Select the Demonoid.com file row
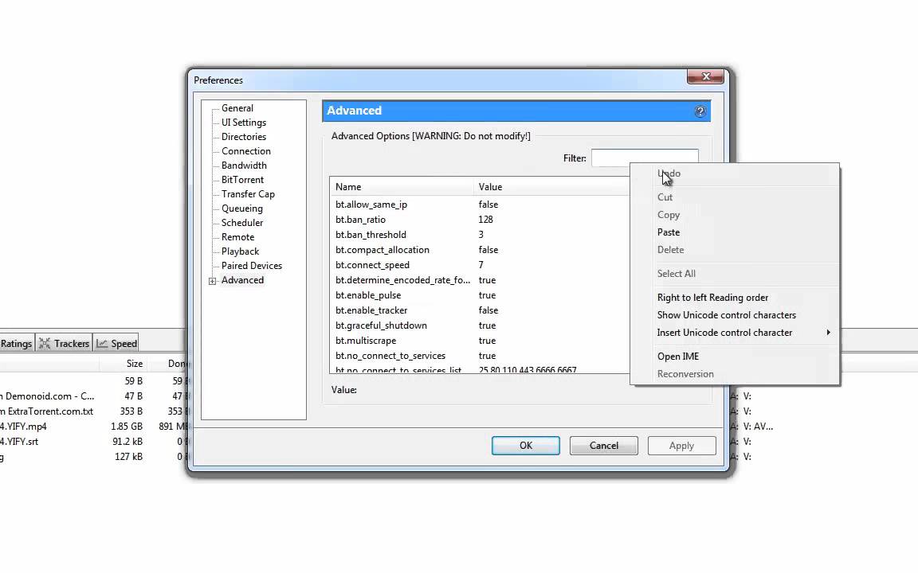This screenshot has height=573, width=918. tap(94, 396)
